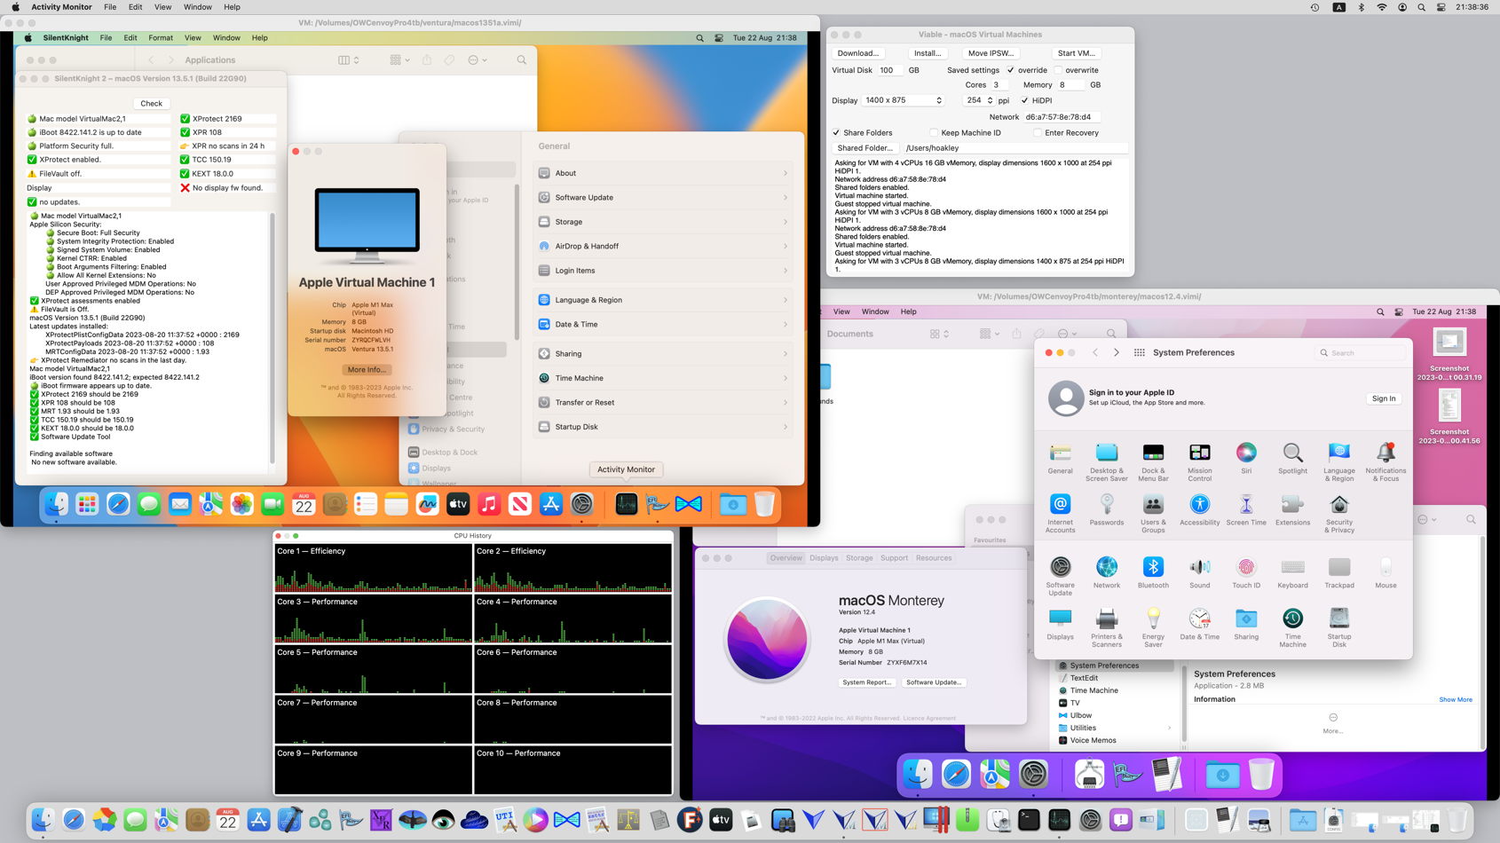Enable the Enter Recovery checkbox in Viable
This screenshot has width=1500, height=843.
[1037, 132]
